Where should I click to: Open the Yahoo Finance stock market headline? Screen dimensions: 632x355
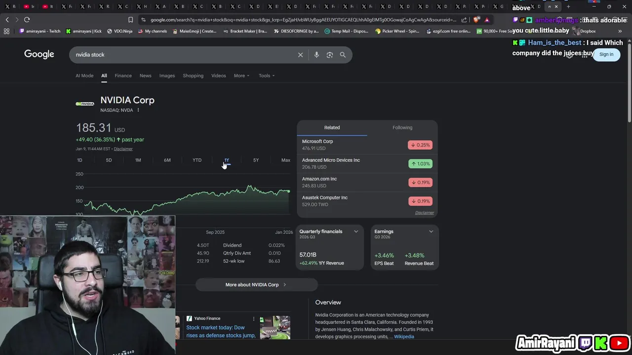[x=221, y=331]
